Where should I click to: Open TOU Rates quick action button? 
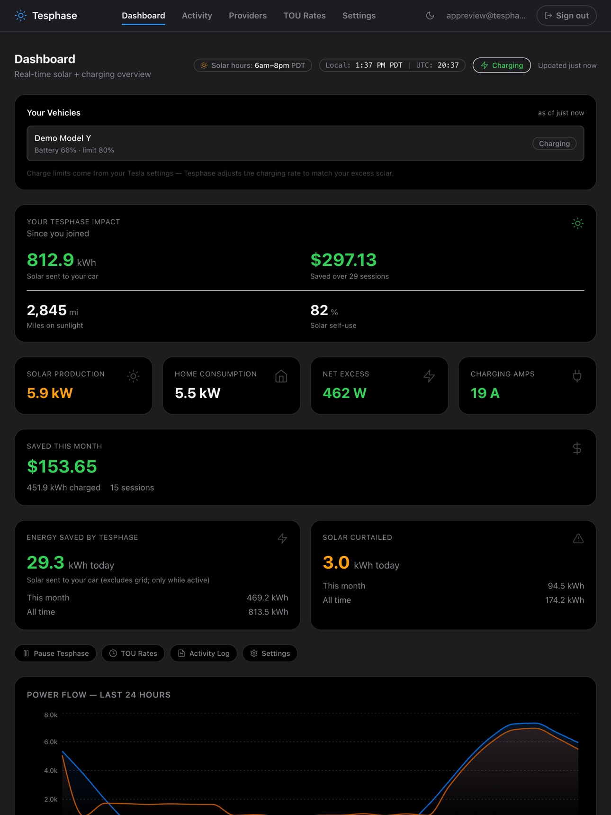[133, 653]
